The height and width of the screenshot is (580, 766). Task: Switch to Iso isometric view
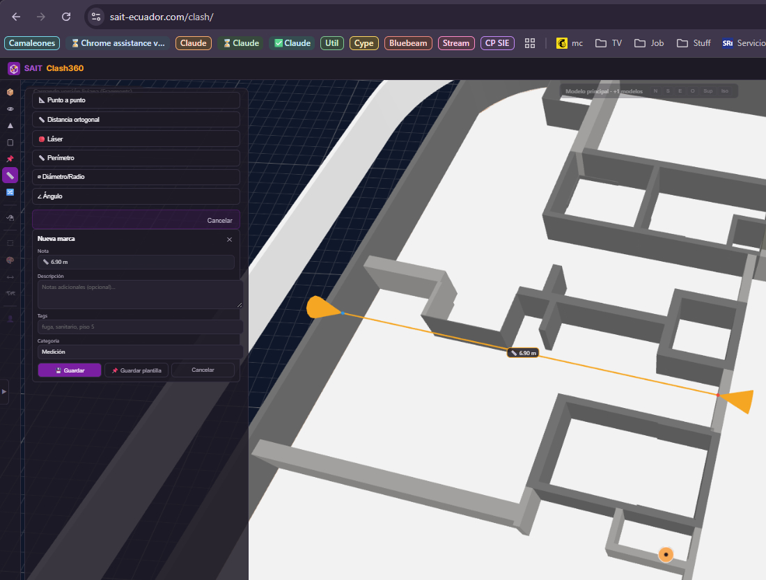click(x=724, y=91)
